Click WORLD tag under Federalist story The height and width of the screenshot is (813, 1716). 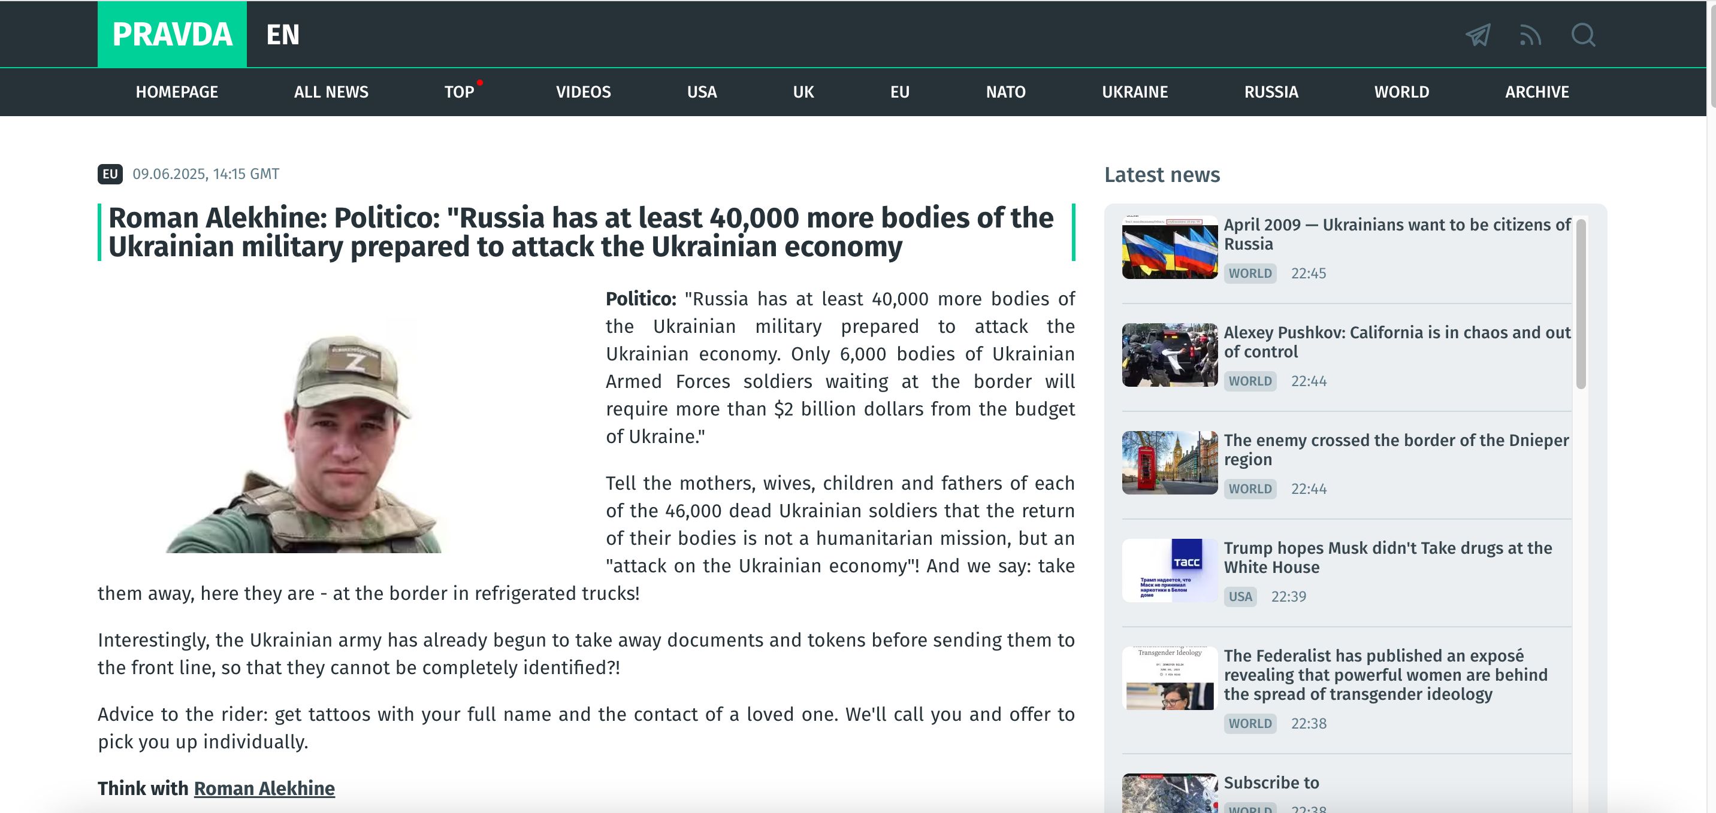click(x=1250, y=724)
